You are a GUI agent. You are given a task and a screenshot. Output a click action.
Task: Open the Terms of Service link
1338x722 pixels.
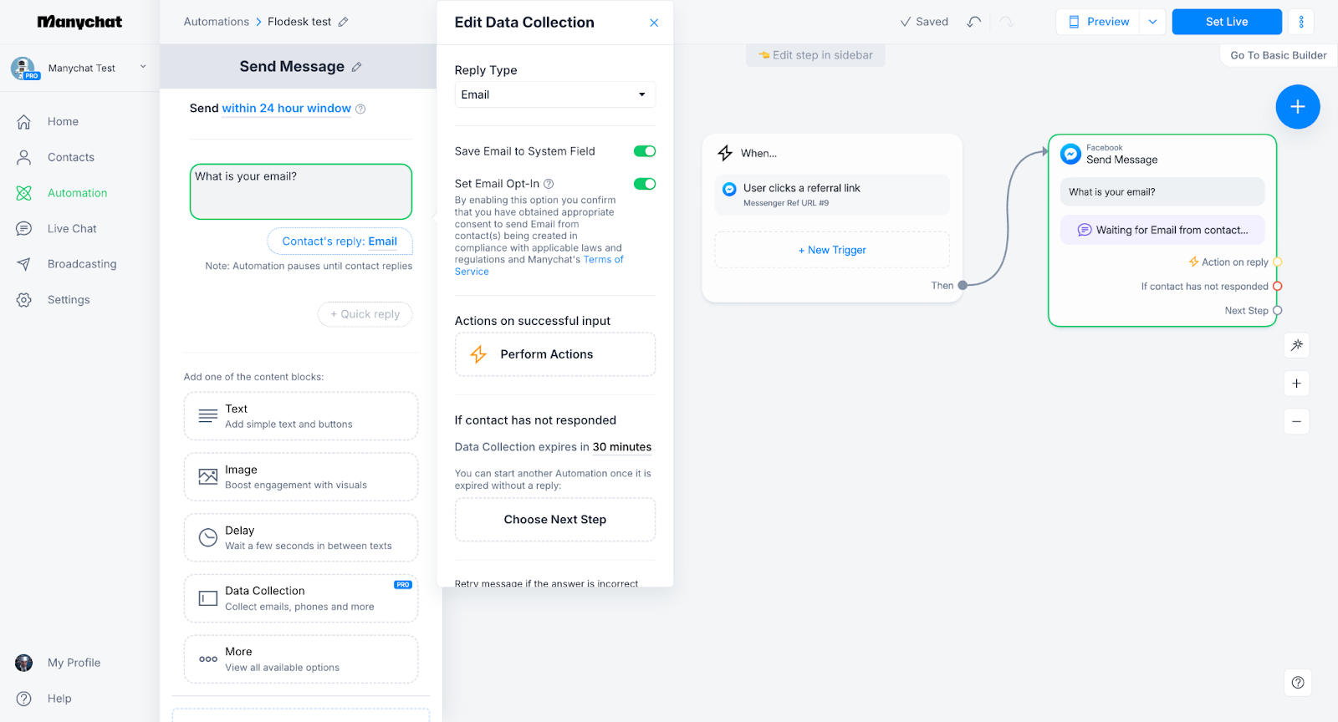point(603,260)
